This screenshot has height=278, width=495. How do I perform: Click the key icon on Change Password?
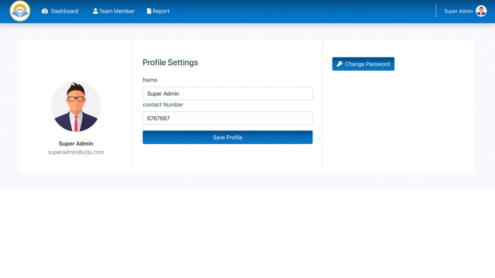pyautogui.click(x=340, y=64)
